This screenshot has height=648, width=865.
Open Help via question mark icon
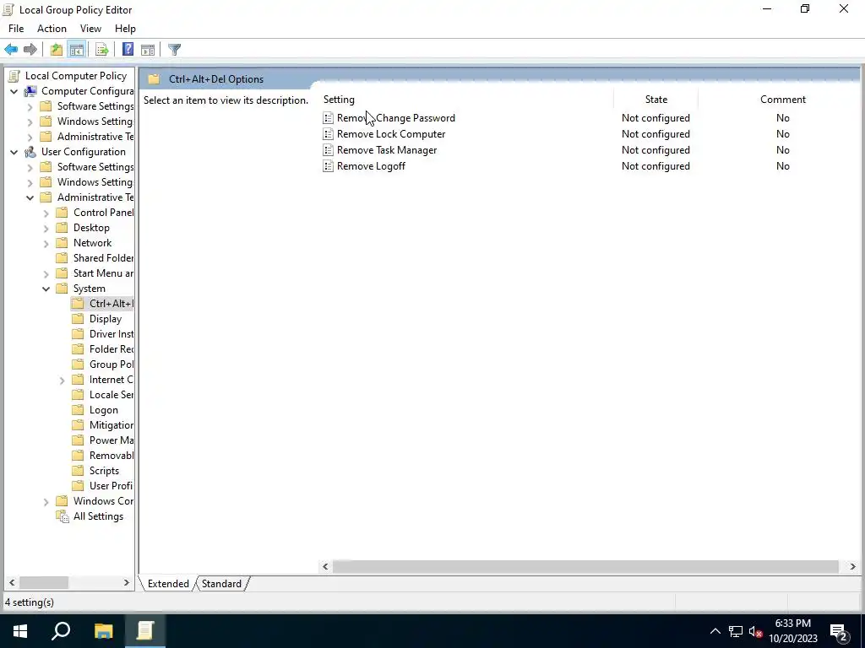click(128, 50)
